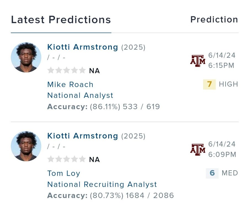Open Mike Roach analyst page
Viewport: 249px width, 207px height.
point(70,84)
